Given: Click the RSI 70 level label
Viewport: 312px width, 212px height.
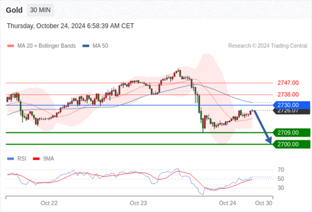Looking at the screenshot, I should tap(281, 170).
